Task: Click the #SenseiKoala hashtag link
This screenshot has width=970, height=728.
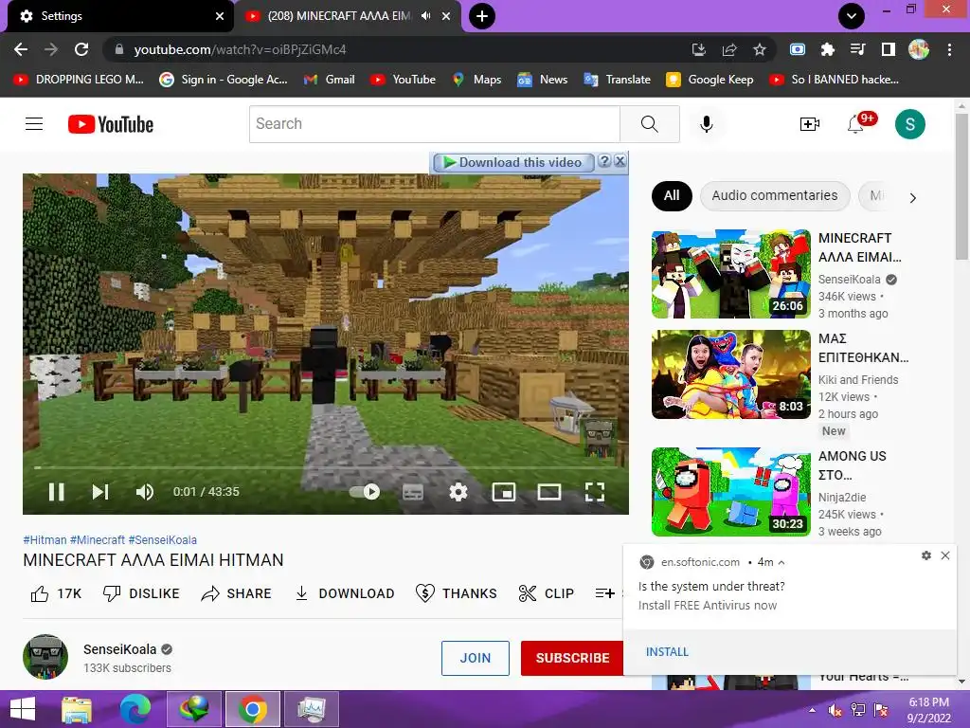Action: (163, 539)
